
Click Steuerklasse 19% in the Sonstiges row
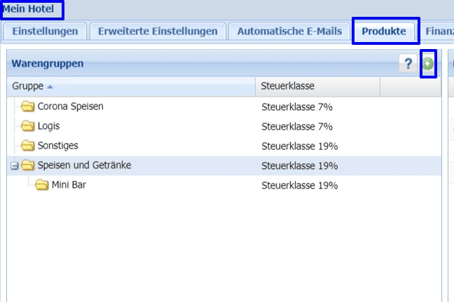click(299, 146)
